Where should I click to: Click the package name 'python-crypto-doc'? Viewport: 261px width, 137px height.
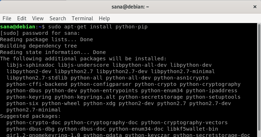tap(34, 122)
